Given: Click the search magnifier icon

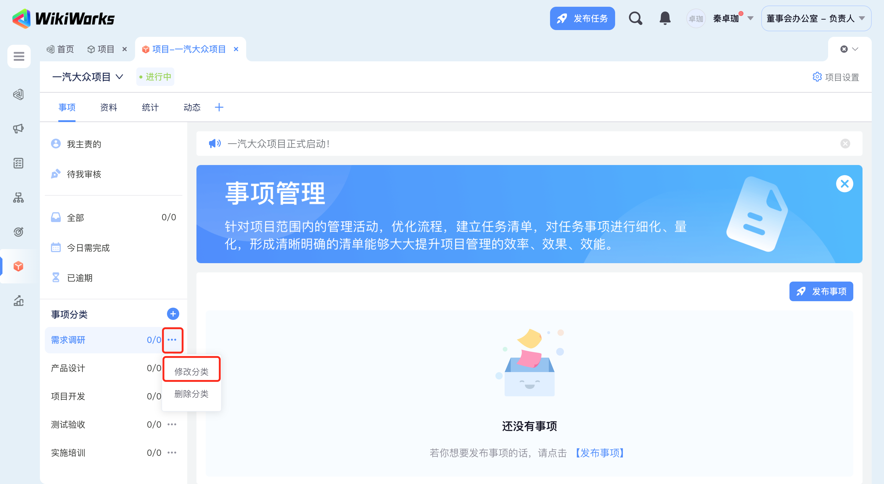Looking at the screenshot, I should (x=635, y=18).
